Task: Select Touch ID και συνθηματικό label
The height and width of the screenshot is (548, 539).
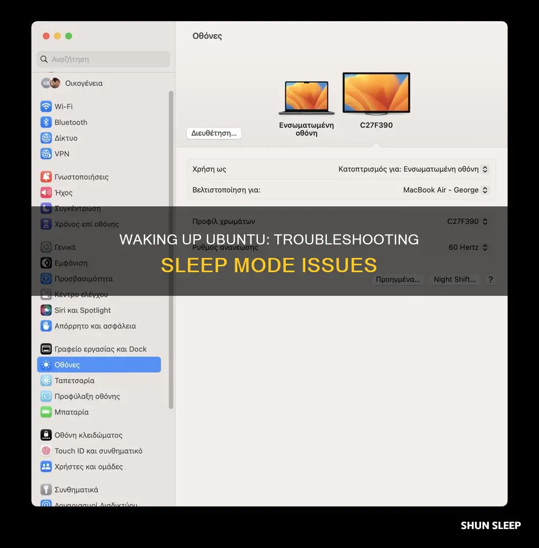Action: pyautogui.click(x=98, y=451)
